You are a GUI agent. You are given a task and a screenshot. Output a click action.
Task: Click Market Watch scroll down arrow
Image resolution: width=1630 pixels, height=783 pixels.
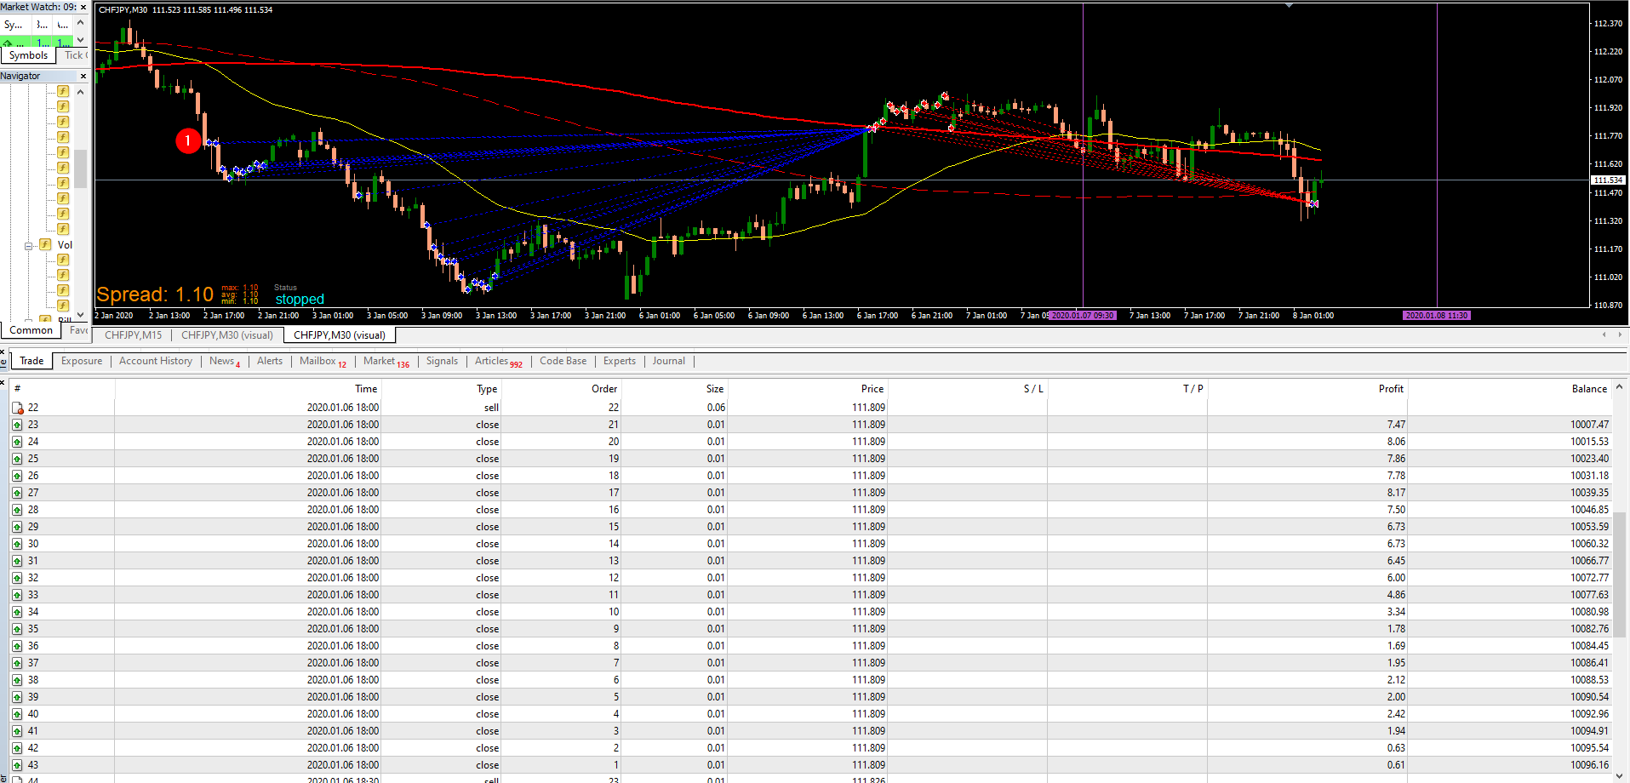pos(81,39)
